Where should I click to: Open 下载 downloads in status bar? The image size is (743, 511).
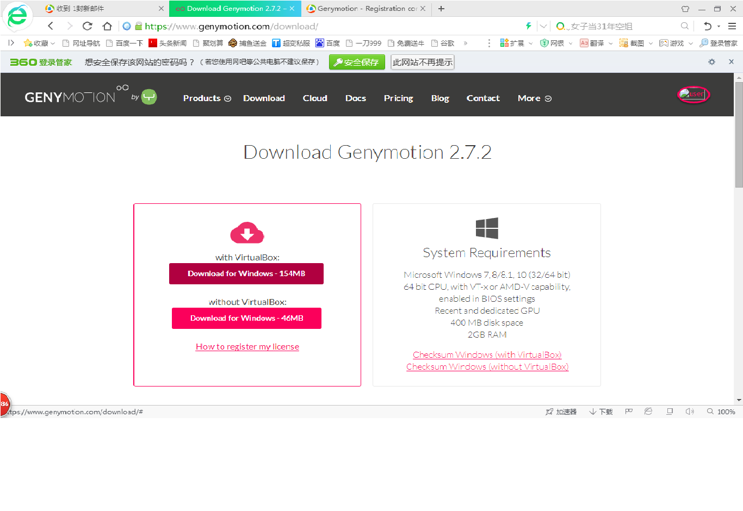pyautogui.click(x=601, y=412)
